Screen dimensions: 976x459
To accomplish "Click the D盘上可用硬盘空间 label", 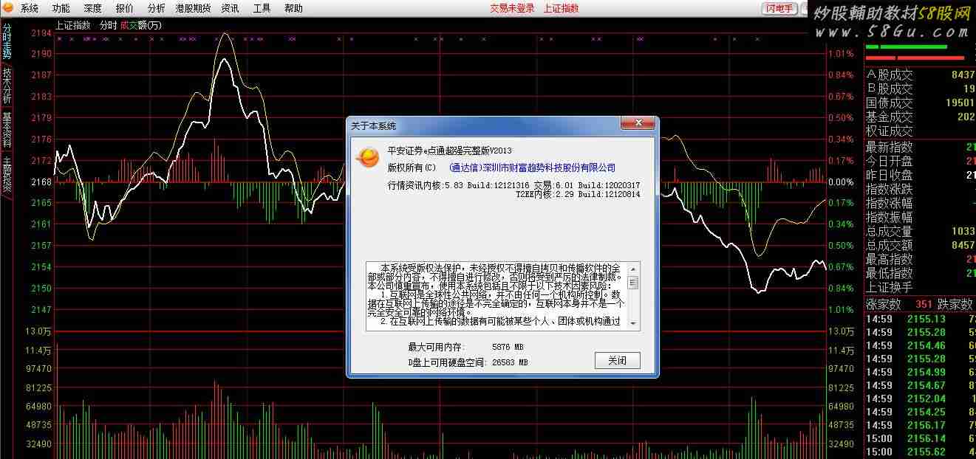I will coord(447,362).
